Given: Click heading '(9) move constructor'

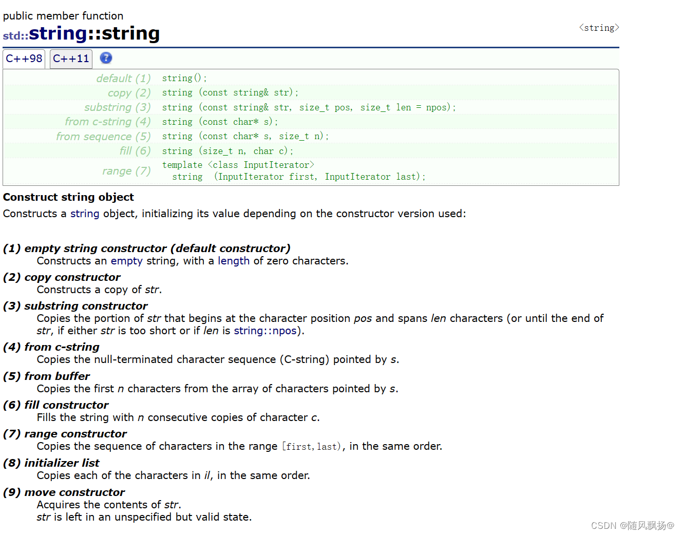Looking at the screenshot, I should coord(64,492).
